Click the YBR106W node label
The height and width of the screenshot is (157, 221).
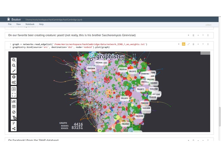pos(91,69)
